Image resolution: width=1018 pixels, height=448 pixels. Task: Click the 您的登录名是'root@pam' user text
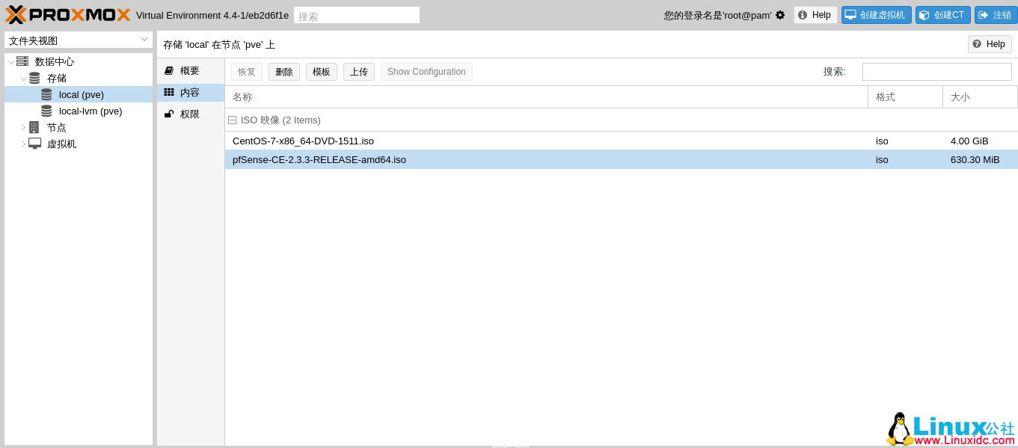coord(717,15)
